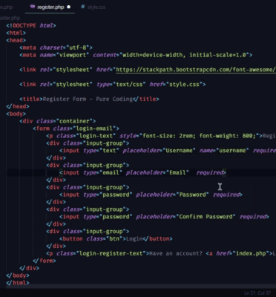Click the p class="login-register-text" line
The image size is (276, 297).
pos(161,254)
